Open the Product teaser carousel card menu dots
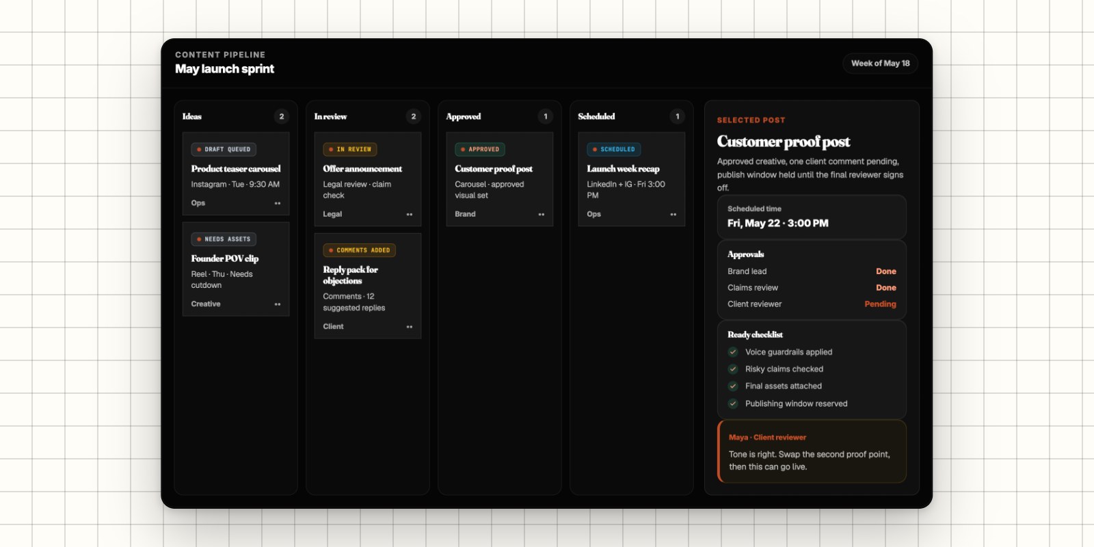Image resolution: width=1094 pixels, height=547 pixels. [x=278, y=203]
